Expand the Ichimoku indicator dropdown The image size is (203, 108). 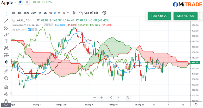pos(41,25)
